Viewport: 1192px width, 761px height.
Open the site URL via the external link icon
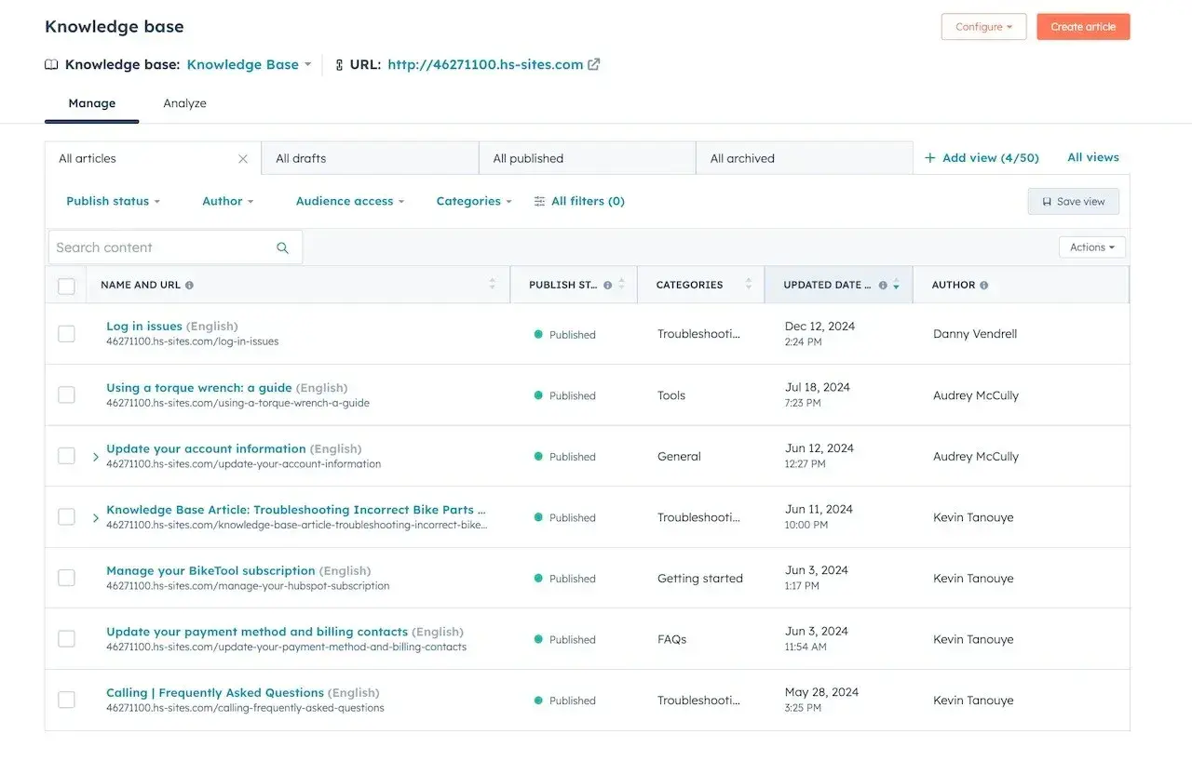(594, 64)
